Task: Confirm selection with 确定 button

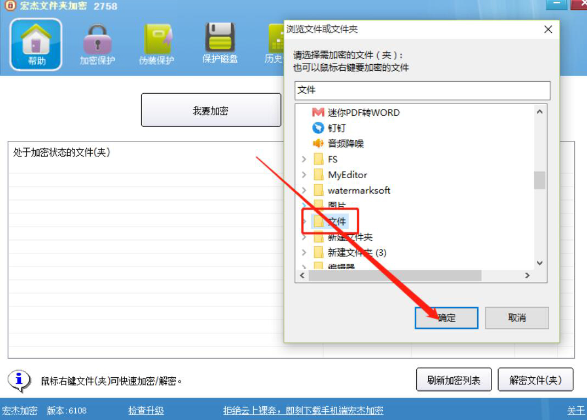Action: [x=446, y=318]
